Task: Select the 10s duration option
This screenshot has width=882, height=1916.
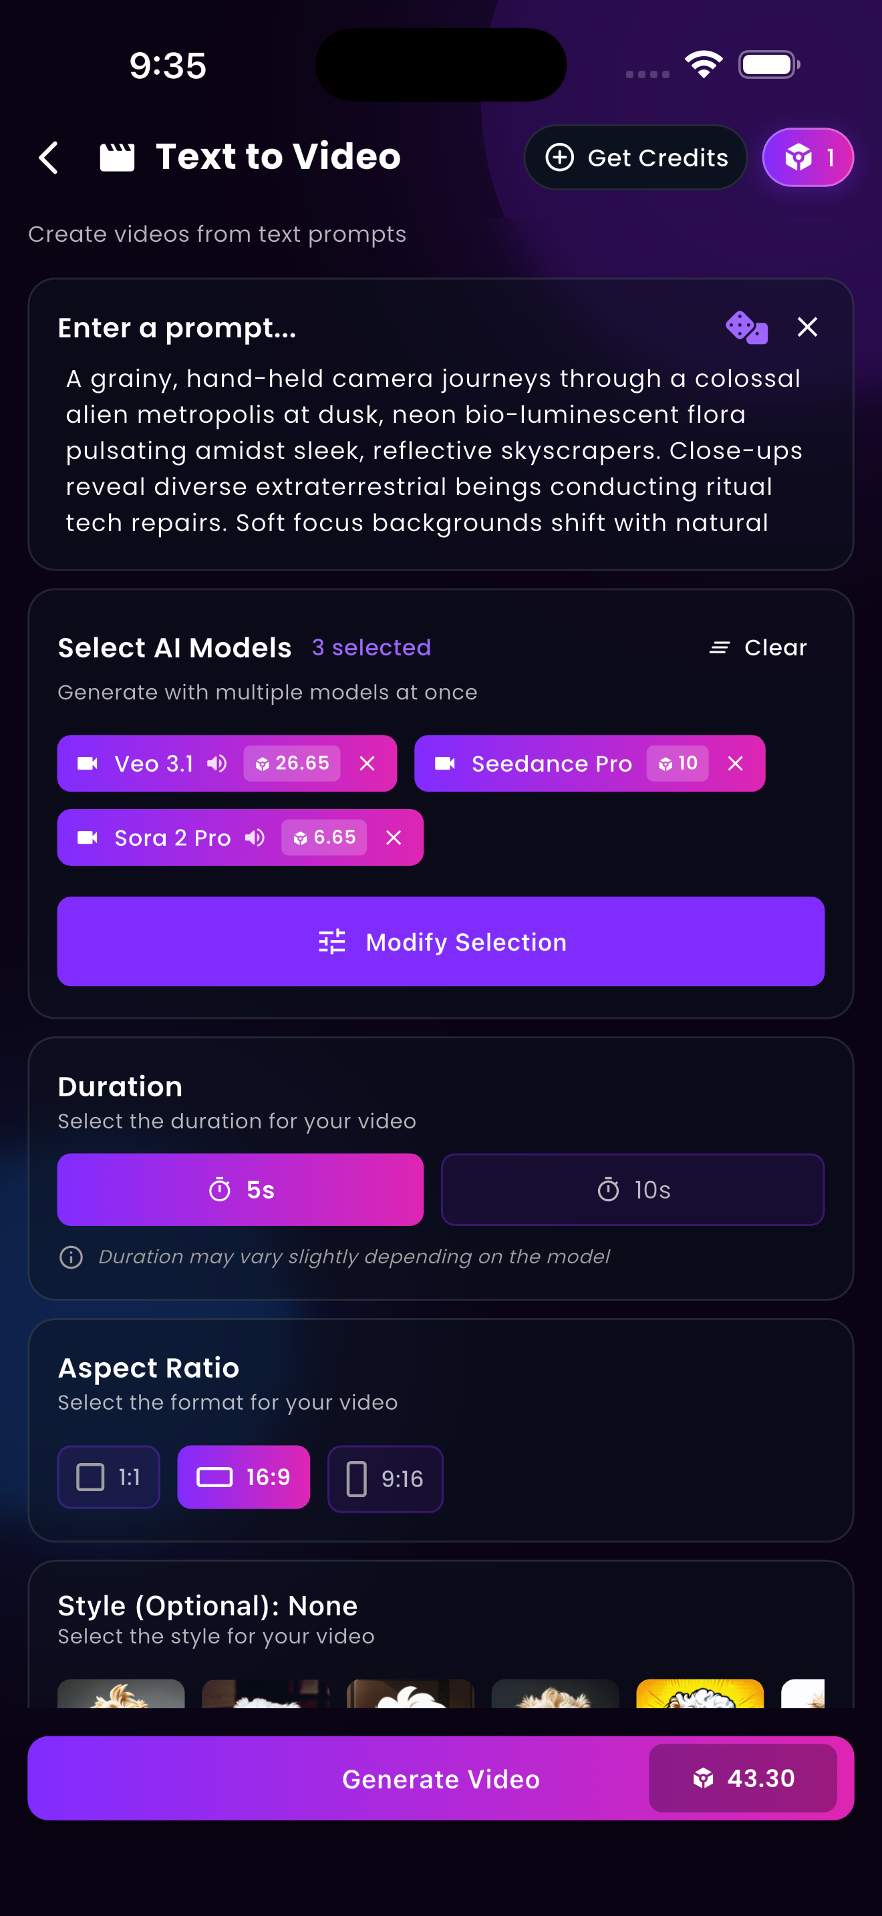Action: point(631,1188)
